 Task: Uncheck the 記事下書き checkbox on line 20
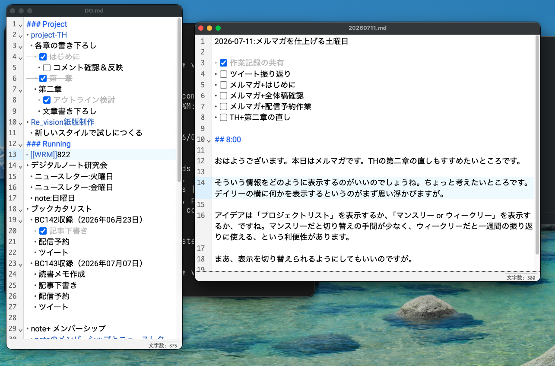pos(43,231)
